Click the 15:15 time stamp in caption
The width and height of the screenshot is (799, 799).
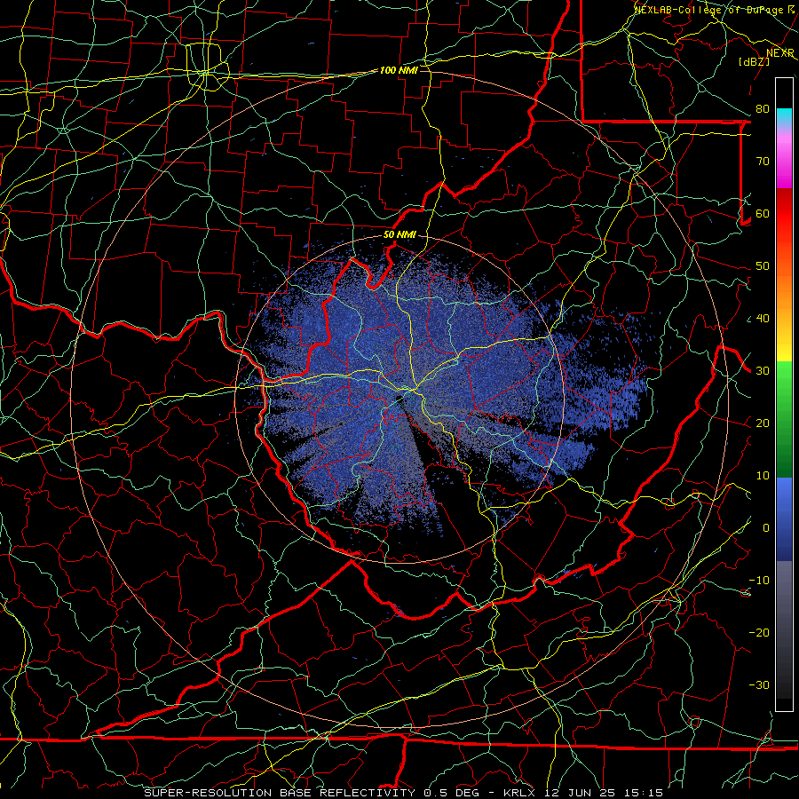click(x=642, y=793)
